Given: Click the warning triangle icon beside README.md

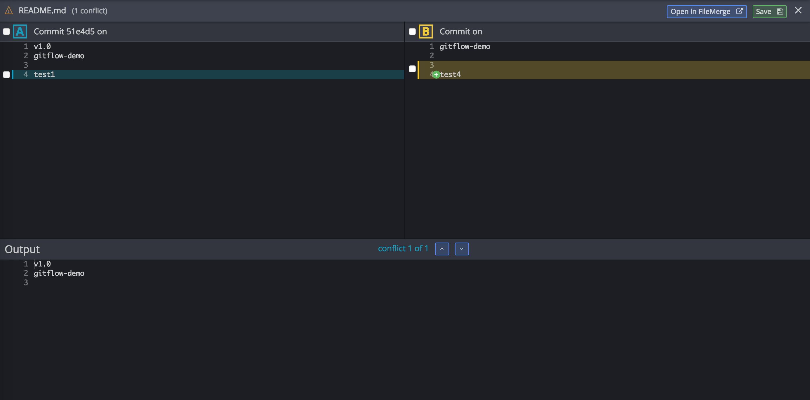Looking at the screenshot, I should click(x=9, y=11).
